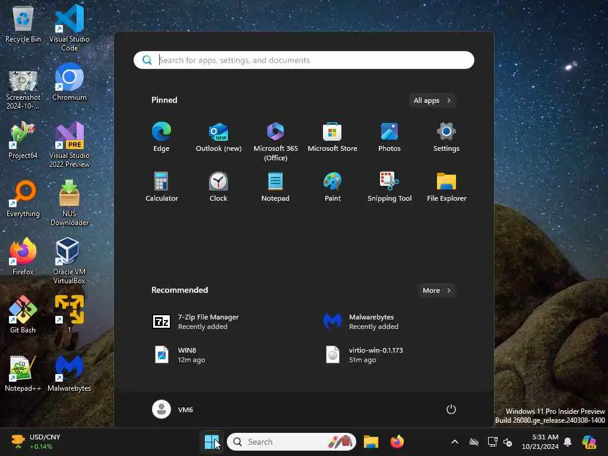Select the Project64 desktop shortcut
Screen dimensions: 608x456
(23, 140)
